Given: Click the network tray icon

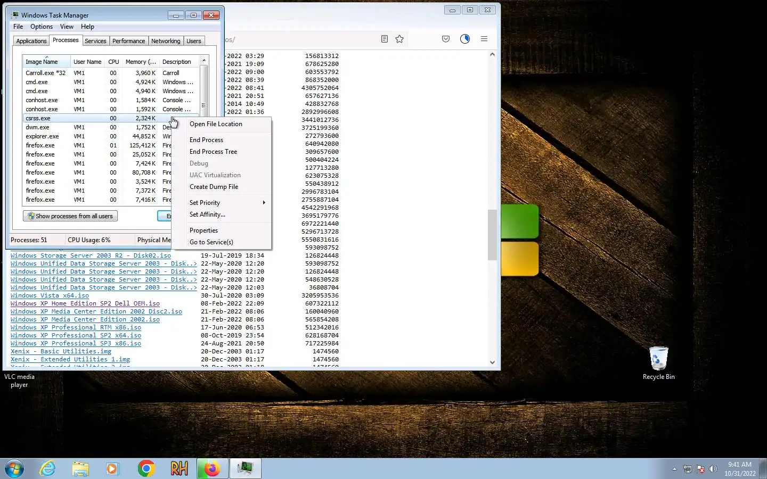Looking at the screenshot, I should tap(688, 469).
